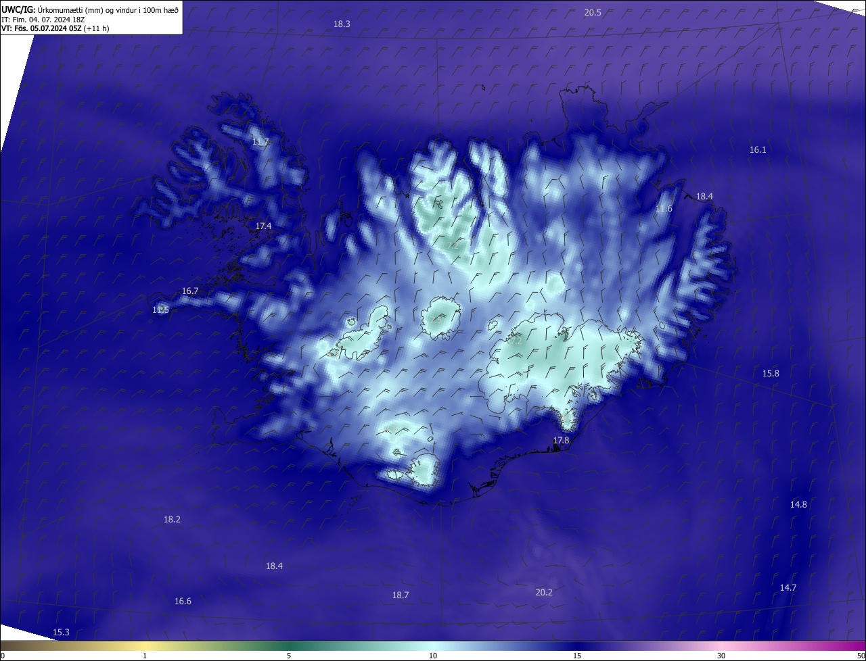
Task: Click the legend tick labeled 15
Action: coord(577,656)
